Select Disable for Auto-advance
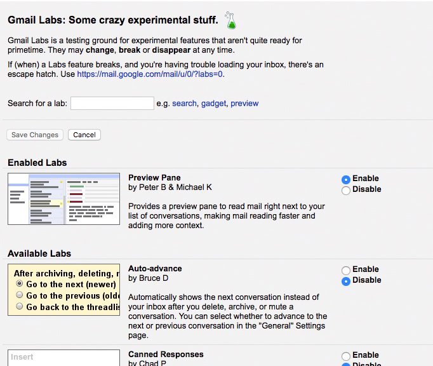Viewport: 433px width, 366px height. pos(346,281)
